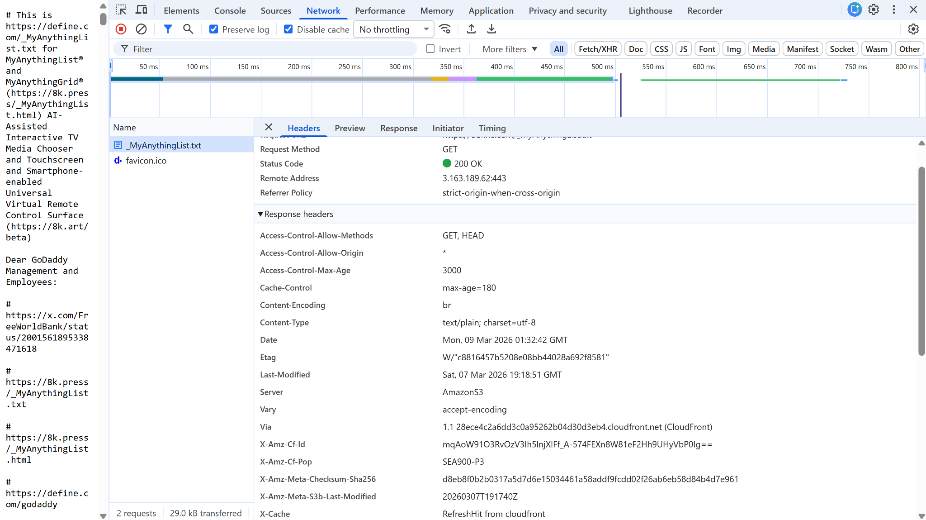Show the request Timing tab
This screenshot has width=926, height=520.
[492, 128]
